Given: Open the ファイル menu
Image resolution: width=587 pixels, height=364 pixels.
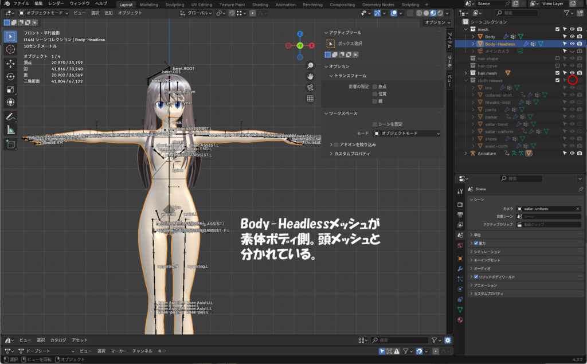Looking at the screenshot, I should tap(21, 4).
